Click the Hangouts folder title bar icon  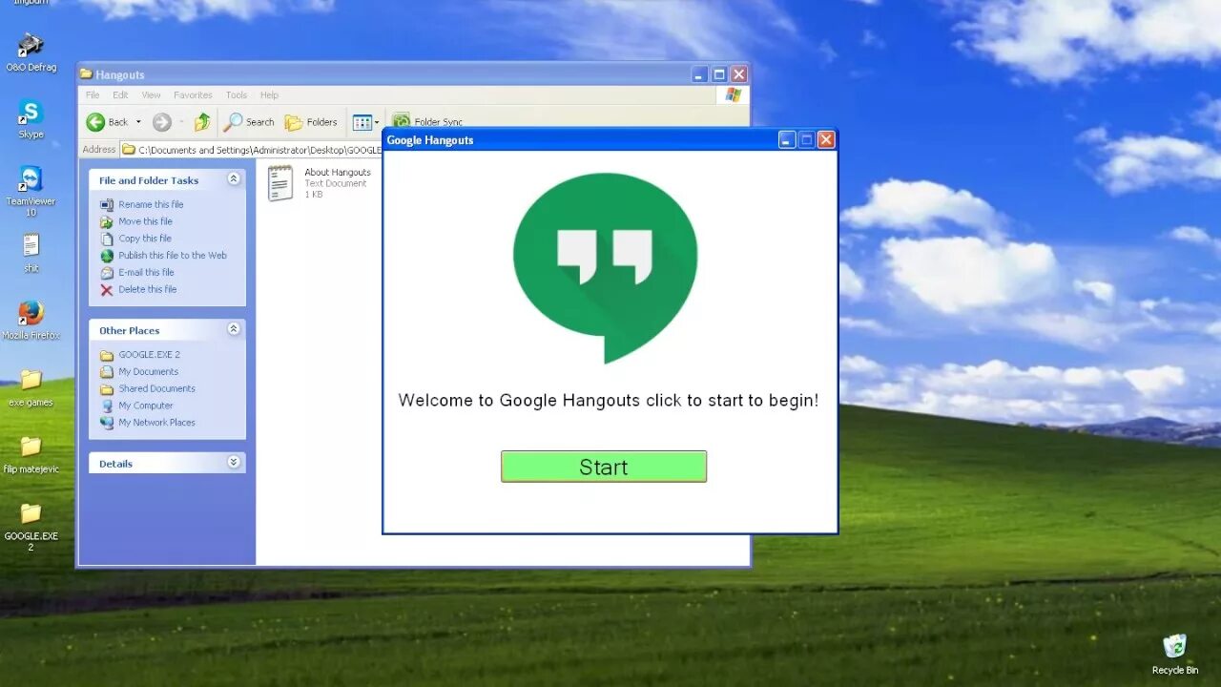[86, 74]
